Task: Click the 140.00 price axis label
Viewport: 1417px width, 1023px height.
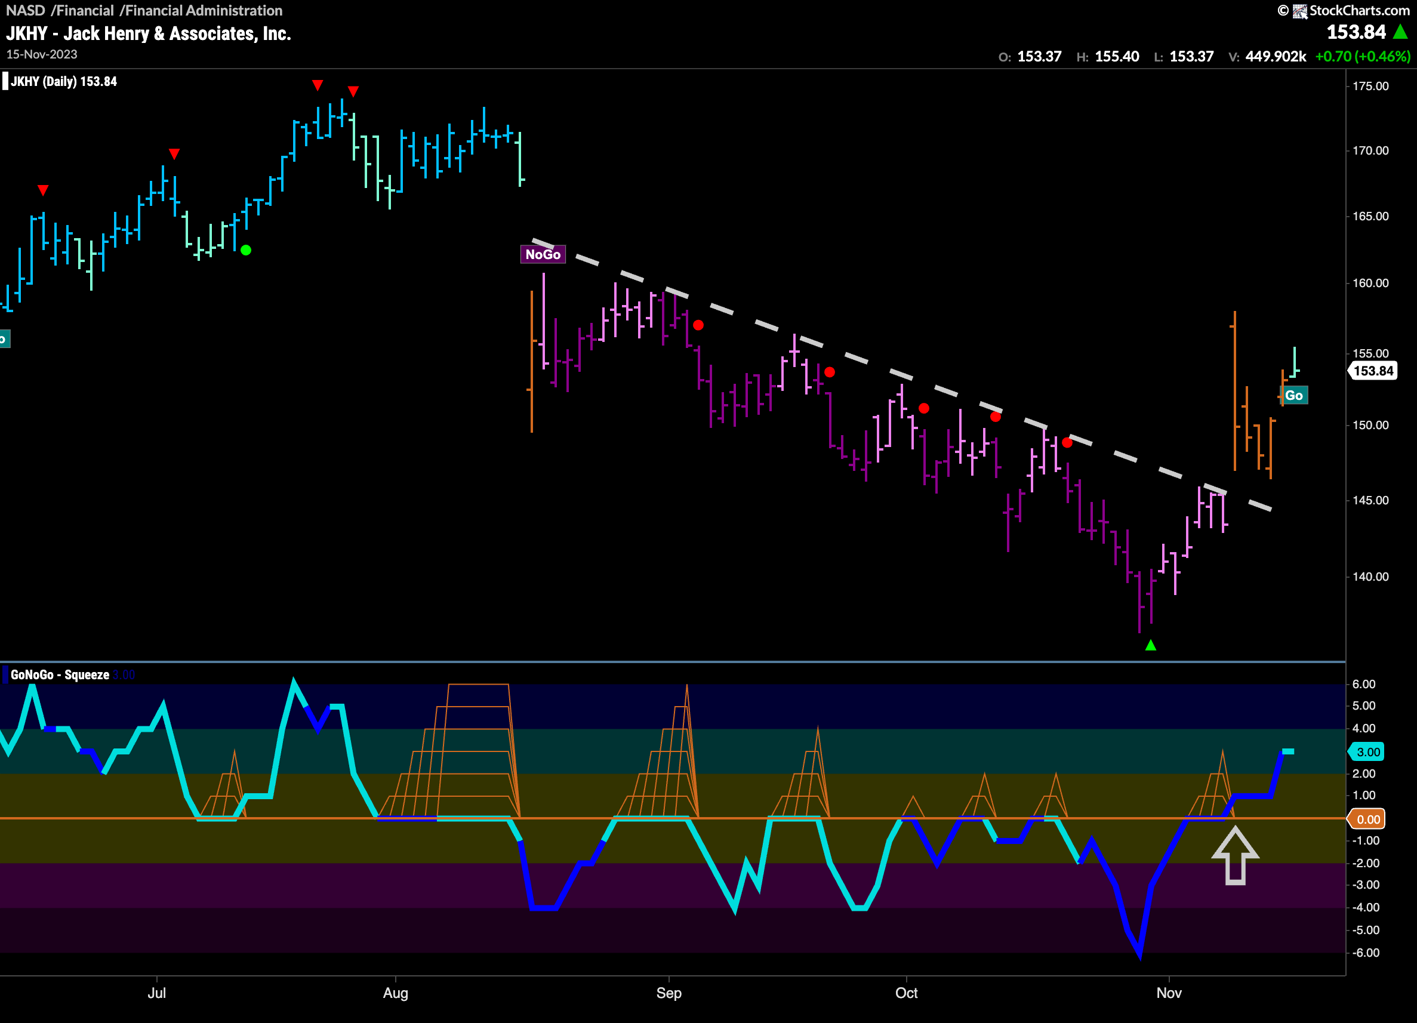Action: (x=1371, y=577)
